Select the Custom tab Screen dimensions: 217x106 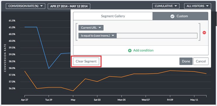tap(180, 16)
